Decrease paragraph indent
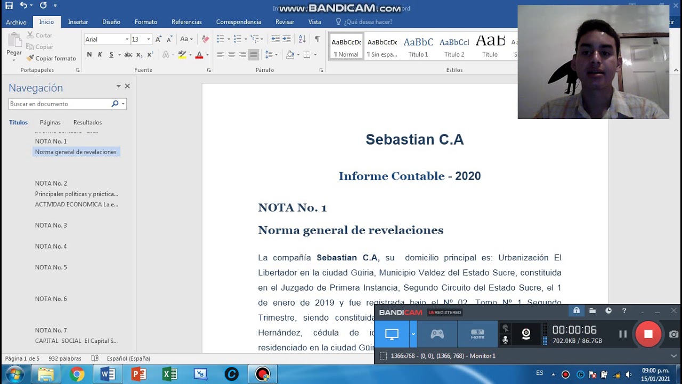This screenshot has height=384, width=682. pyautogui.click(x=275, y=39)
